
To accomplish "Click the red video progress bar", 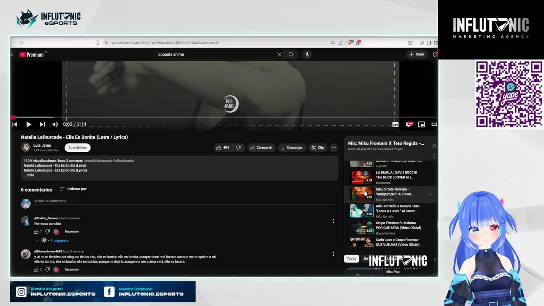I will 224,117.
